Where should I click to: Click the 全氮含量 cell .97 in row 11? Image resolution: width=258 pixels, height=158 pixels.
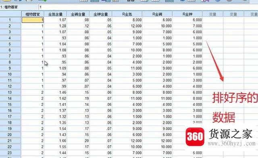[55, 80]
